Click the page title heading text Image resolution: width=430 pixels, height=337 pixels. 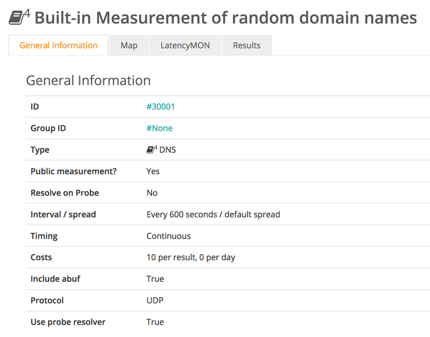225,18
